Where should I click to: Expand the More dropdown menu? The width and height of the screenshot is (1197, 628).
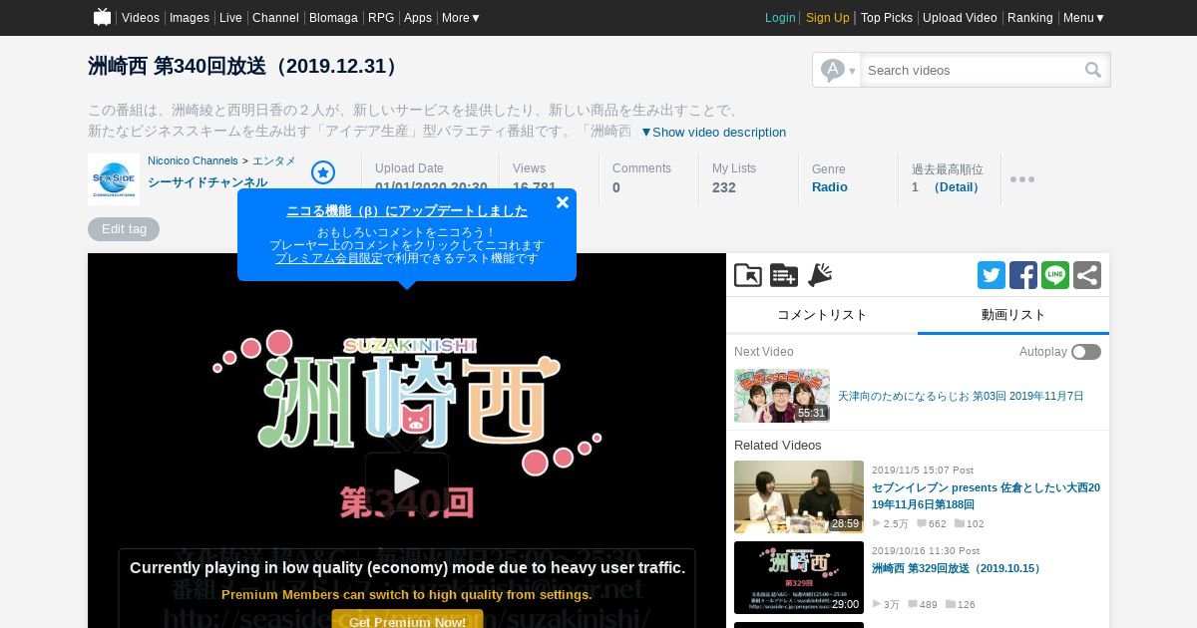click(x=461, y=18)
